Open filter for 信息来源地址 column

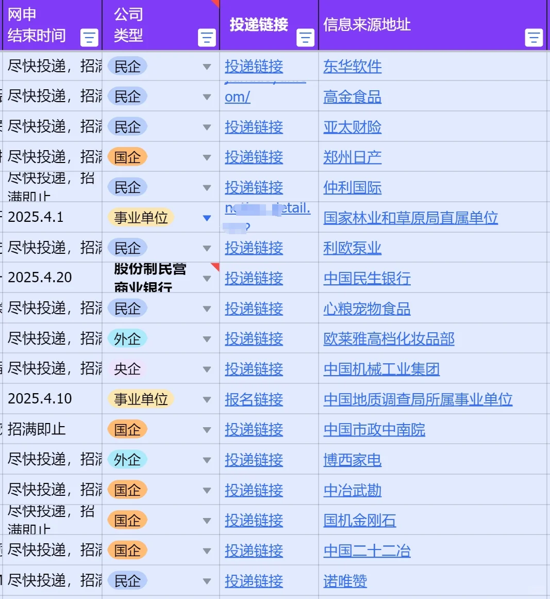coord(534,38)
